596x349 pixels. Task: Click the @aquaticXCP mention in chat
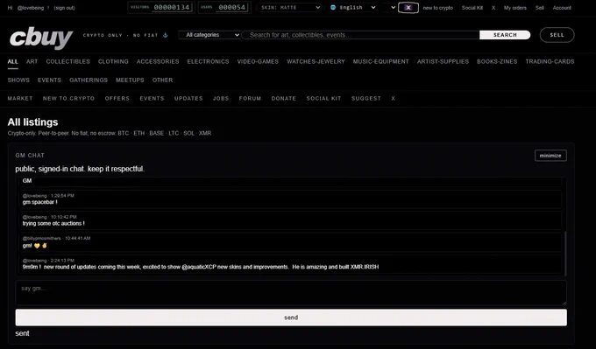199,267
